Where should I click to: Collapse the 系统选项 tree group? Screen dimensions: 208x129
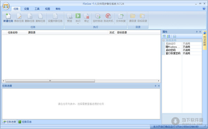164,40
